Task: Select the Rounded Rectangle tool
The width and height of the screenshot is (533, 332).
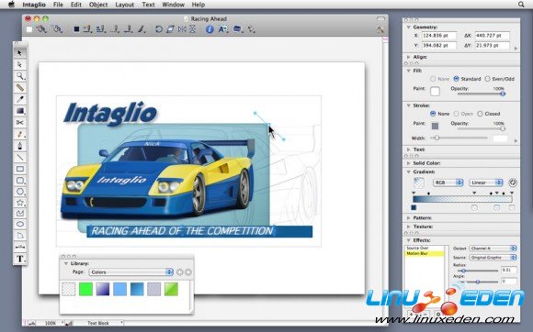Action: pyautogui.click(x=20, y=181)
